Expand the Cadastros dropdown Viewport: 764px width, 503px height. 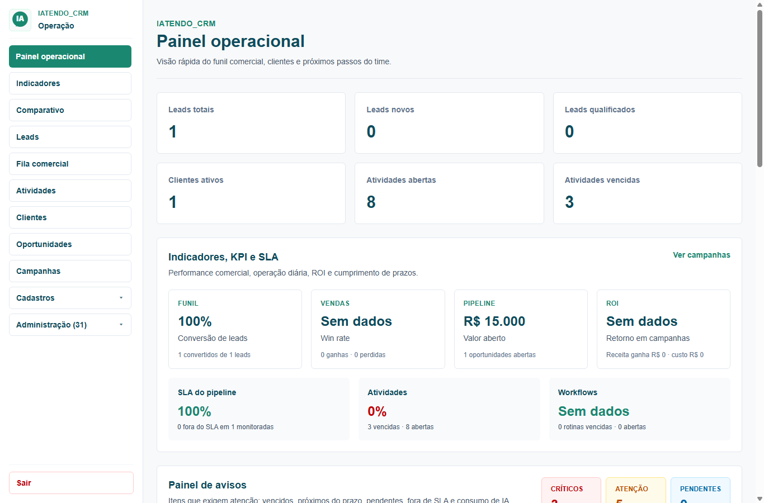click(x=70, y=298)
